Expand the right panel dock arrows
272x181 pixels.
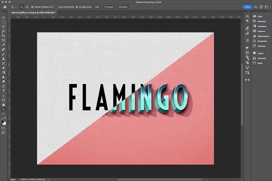[x=270, y=11]
